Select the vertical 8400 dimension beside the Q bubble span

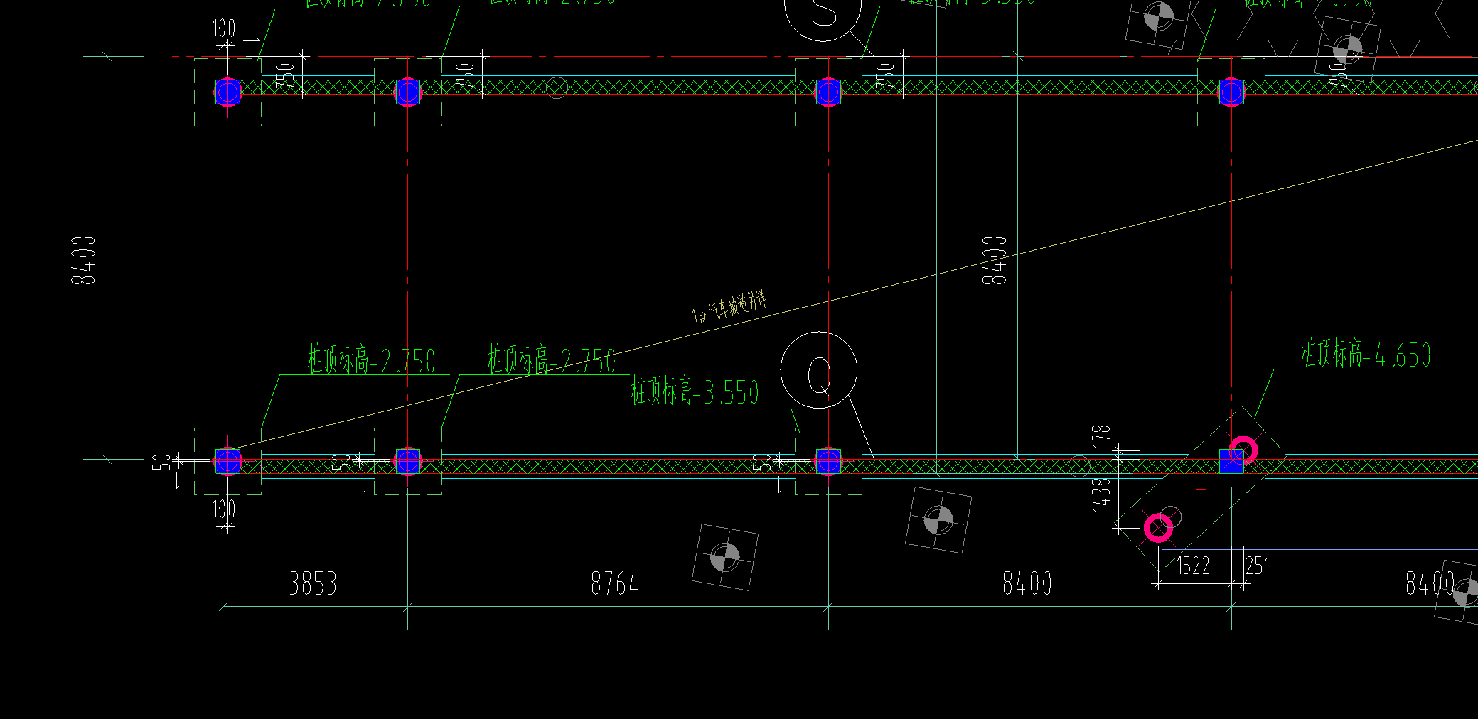[995, 260]
